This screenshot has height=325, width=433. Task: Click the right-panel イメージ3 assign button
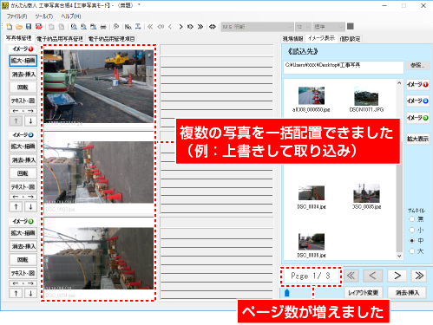417,118
